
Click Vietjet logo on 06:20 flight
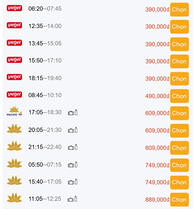14,8
